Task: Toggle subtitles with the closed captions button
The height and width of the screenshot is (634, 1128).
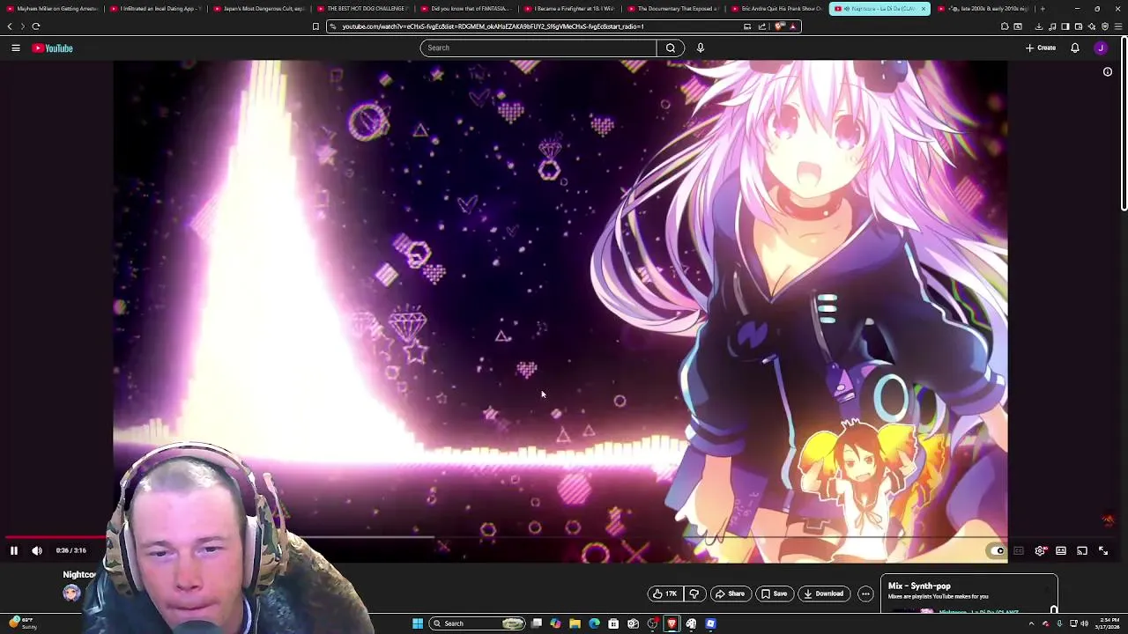Action: click(1019, 550)
